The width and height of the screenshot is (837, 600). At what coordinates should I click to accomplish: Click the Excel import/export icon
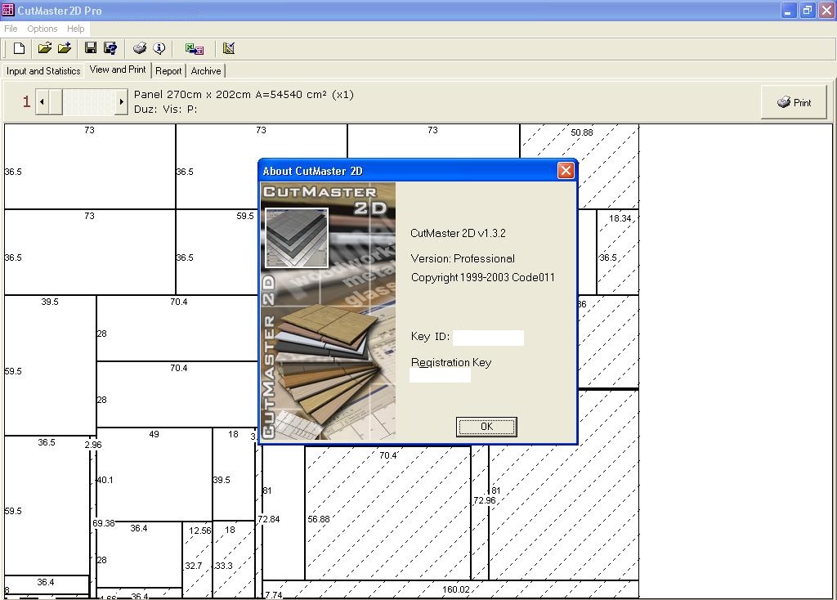[x=195, y=48]
